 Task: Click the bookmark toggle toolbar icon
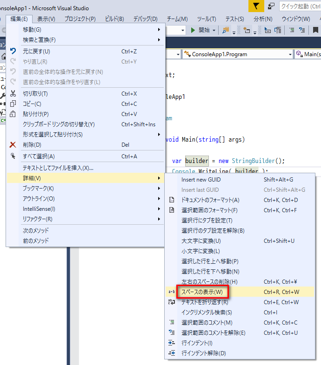click(x=315, y=30)
